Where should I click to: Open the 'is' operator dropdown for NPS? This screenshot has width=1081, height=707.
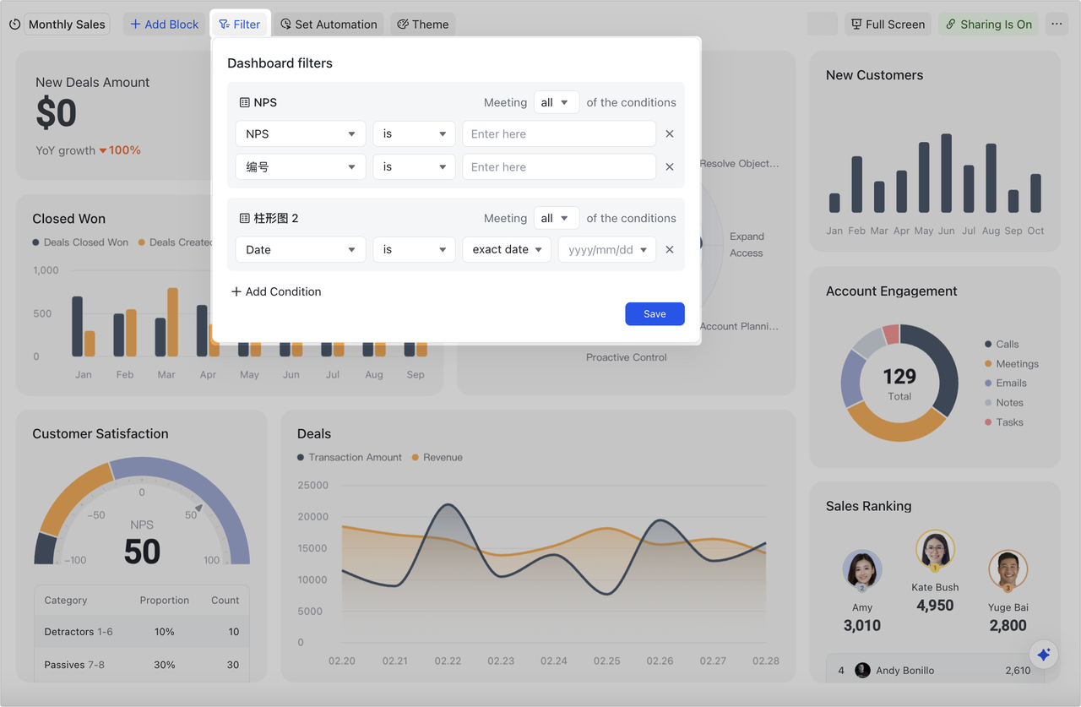click(x=414, y=133)
